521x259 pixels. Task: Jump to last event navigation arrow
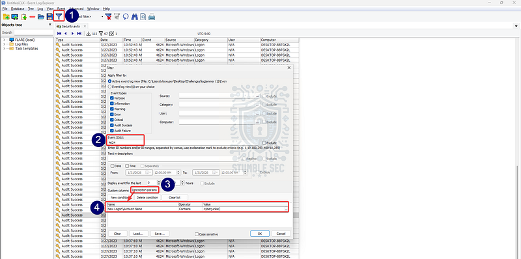(x=79, y=34)
